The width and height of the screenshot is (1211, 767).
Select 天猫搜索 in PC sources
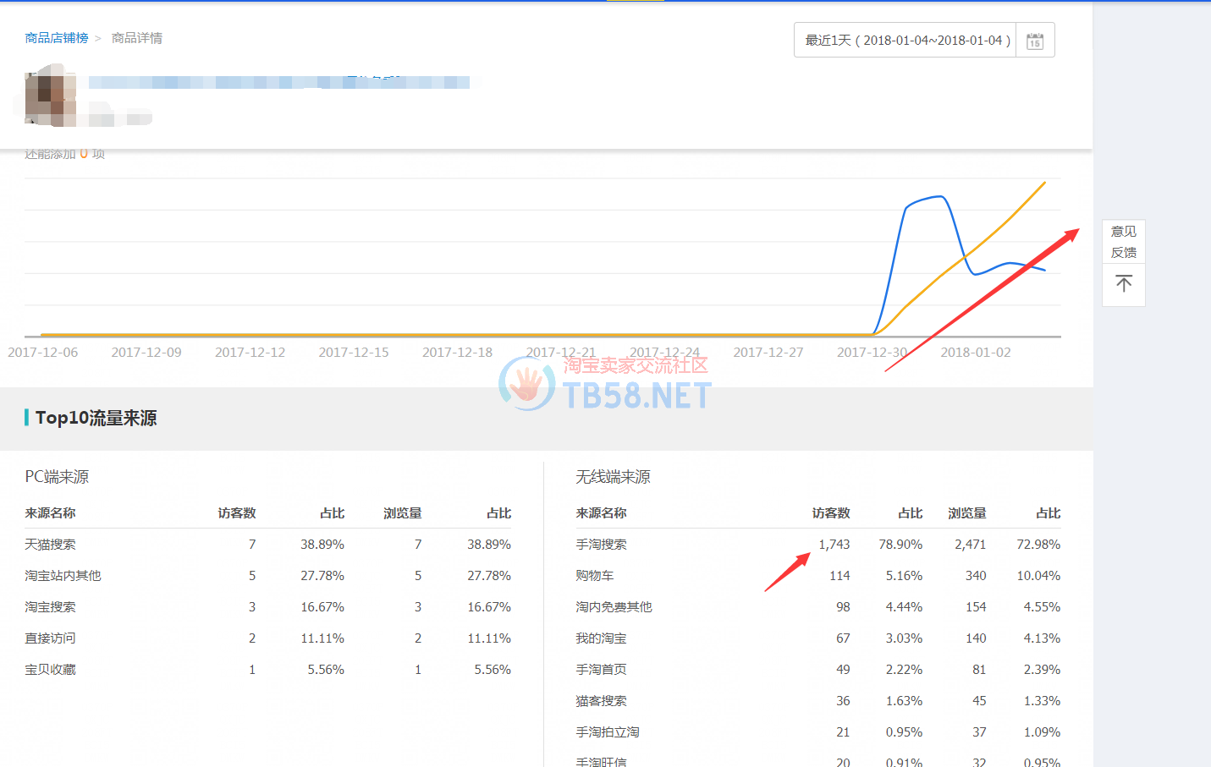[50, 545]
